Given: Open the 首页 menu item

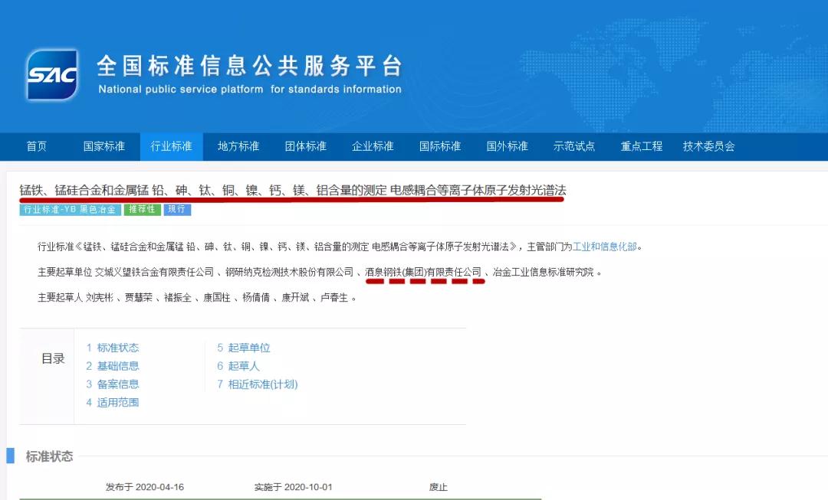Looking at the screenshot, I should coord(36,146).
